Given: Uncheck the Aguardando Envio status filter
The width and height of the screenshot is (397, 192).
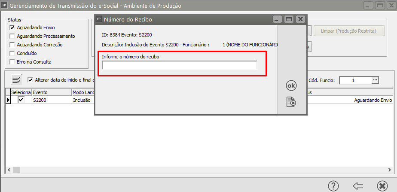Looking at the screenshot, I should (x=12, y=27).
